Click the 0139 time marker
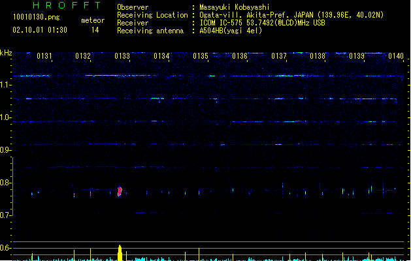The height and width of the screenshot is (261, 411). coord(357,56)
